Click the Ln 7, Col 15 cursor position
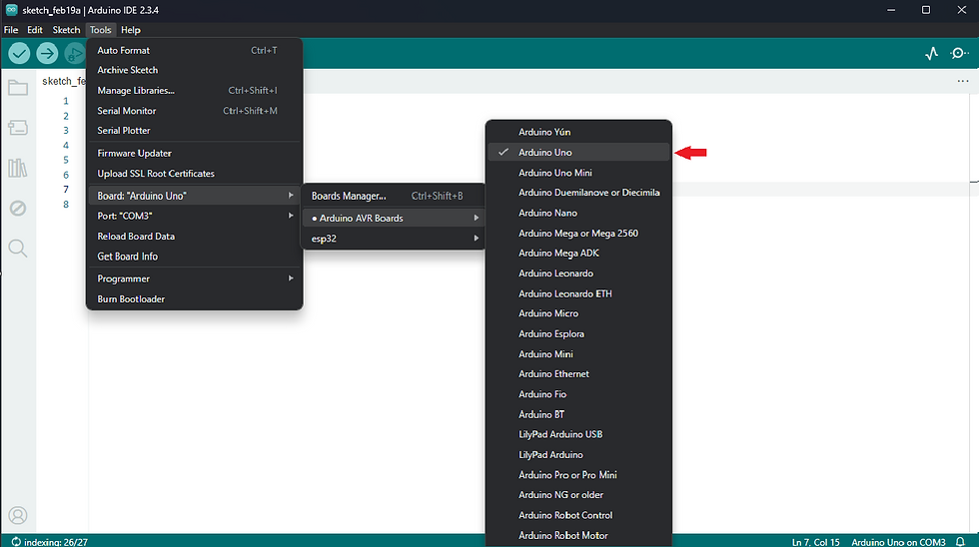The image size is (979, 547). (815, 542)
